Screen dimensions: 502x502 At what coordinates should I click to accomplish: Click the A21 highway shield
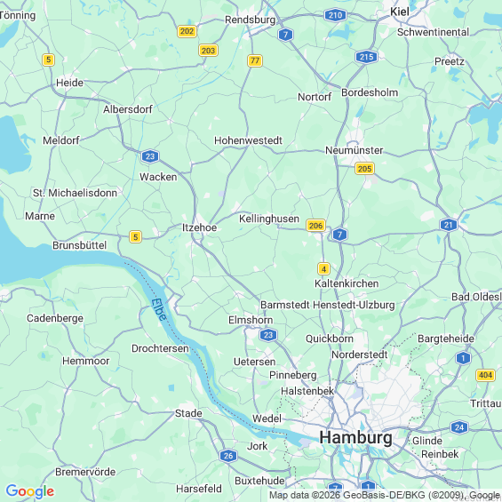pos(449,225)
